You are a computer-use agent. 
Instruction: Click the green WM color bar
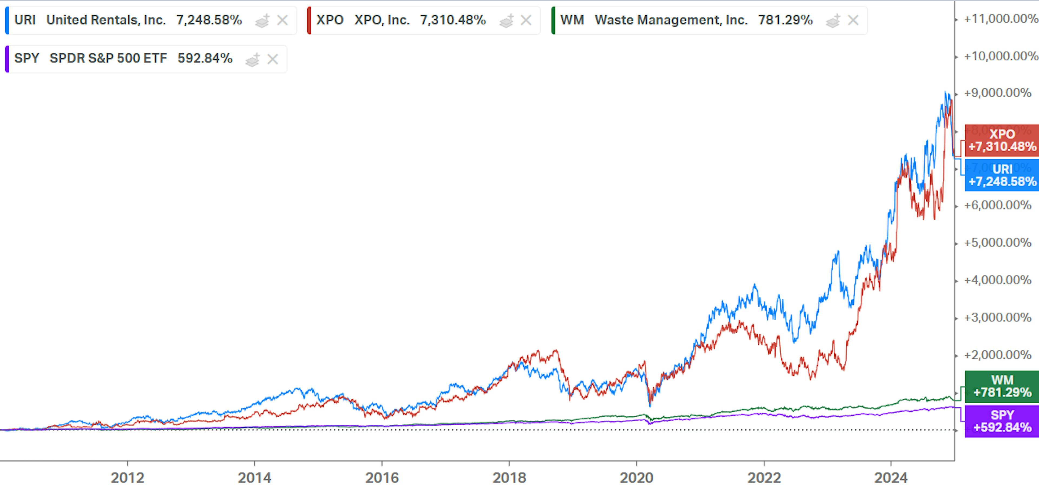click(553, 20)
